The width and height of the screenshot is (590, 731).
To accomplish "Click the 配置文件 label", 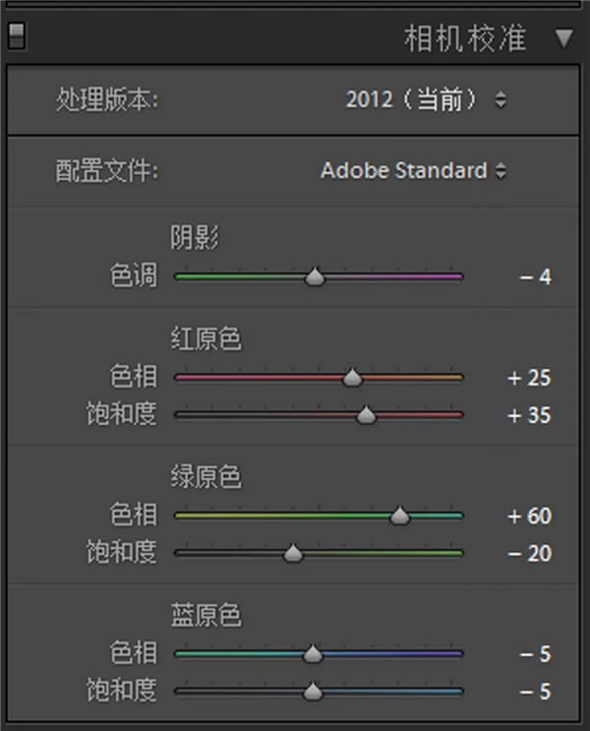I will coord(106,171).
